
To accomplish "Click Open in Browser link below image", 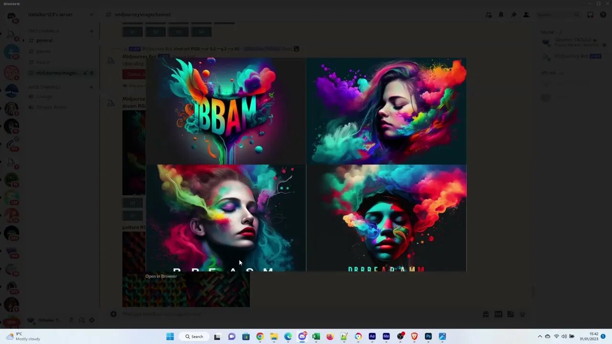I will click(x=161, y=276).
